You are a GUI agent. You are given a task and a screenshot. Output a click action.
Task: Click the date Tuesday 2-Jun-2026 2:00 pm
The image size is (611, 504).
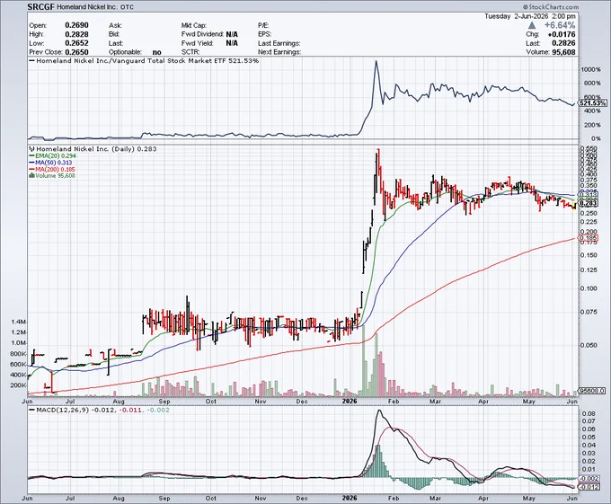[x=530, y=16]
